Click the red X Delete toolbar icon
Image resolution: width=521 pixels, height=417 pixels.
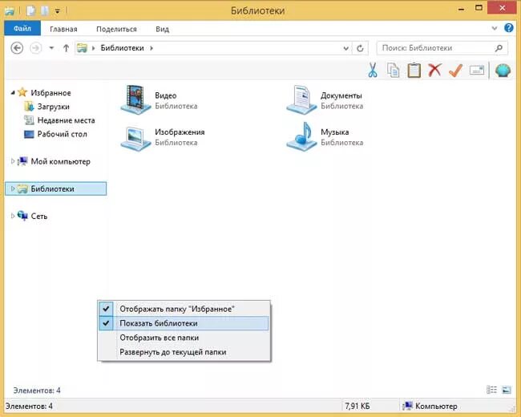pos(434,70)
